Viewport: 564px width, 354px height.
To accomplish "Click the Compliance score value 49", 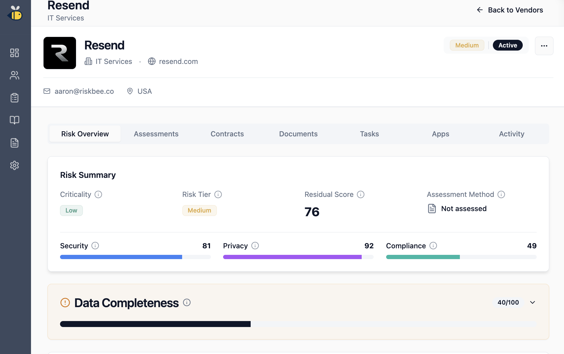I will (532, 246).
